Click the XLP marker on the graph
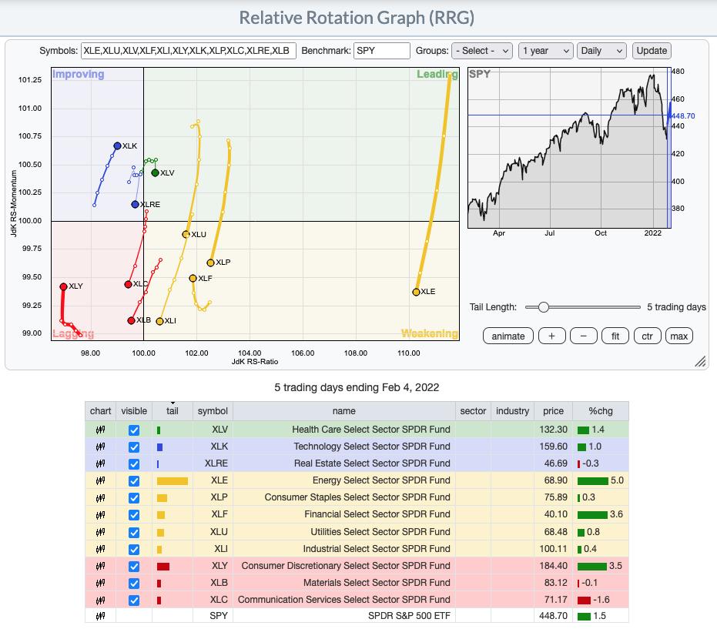Screen dimensions: 717x629 point(210,263)
